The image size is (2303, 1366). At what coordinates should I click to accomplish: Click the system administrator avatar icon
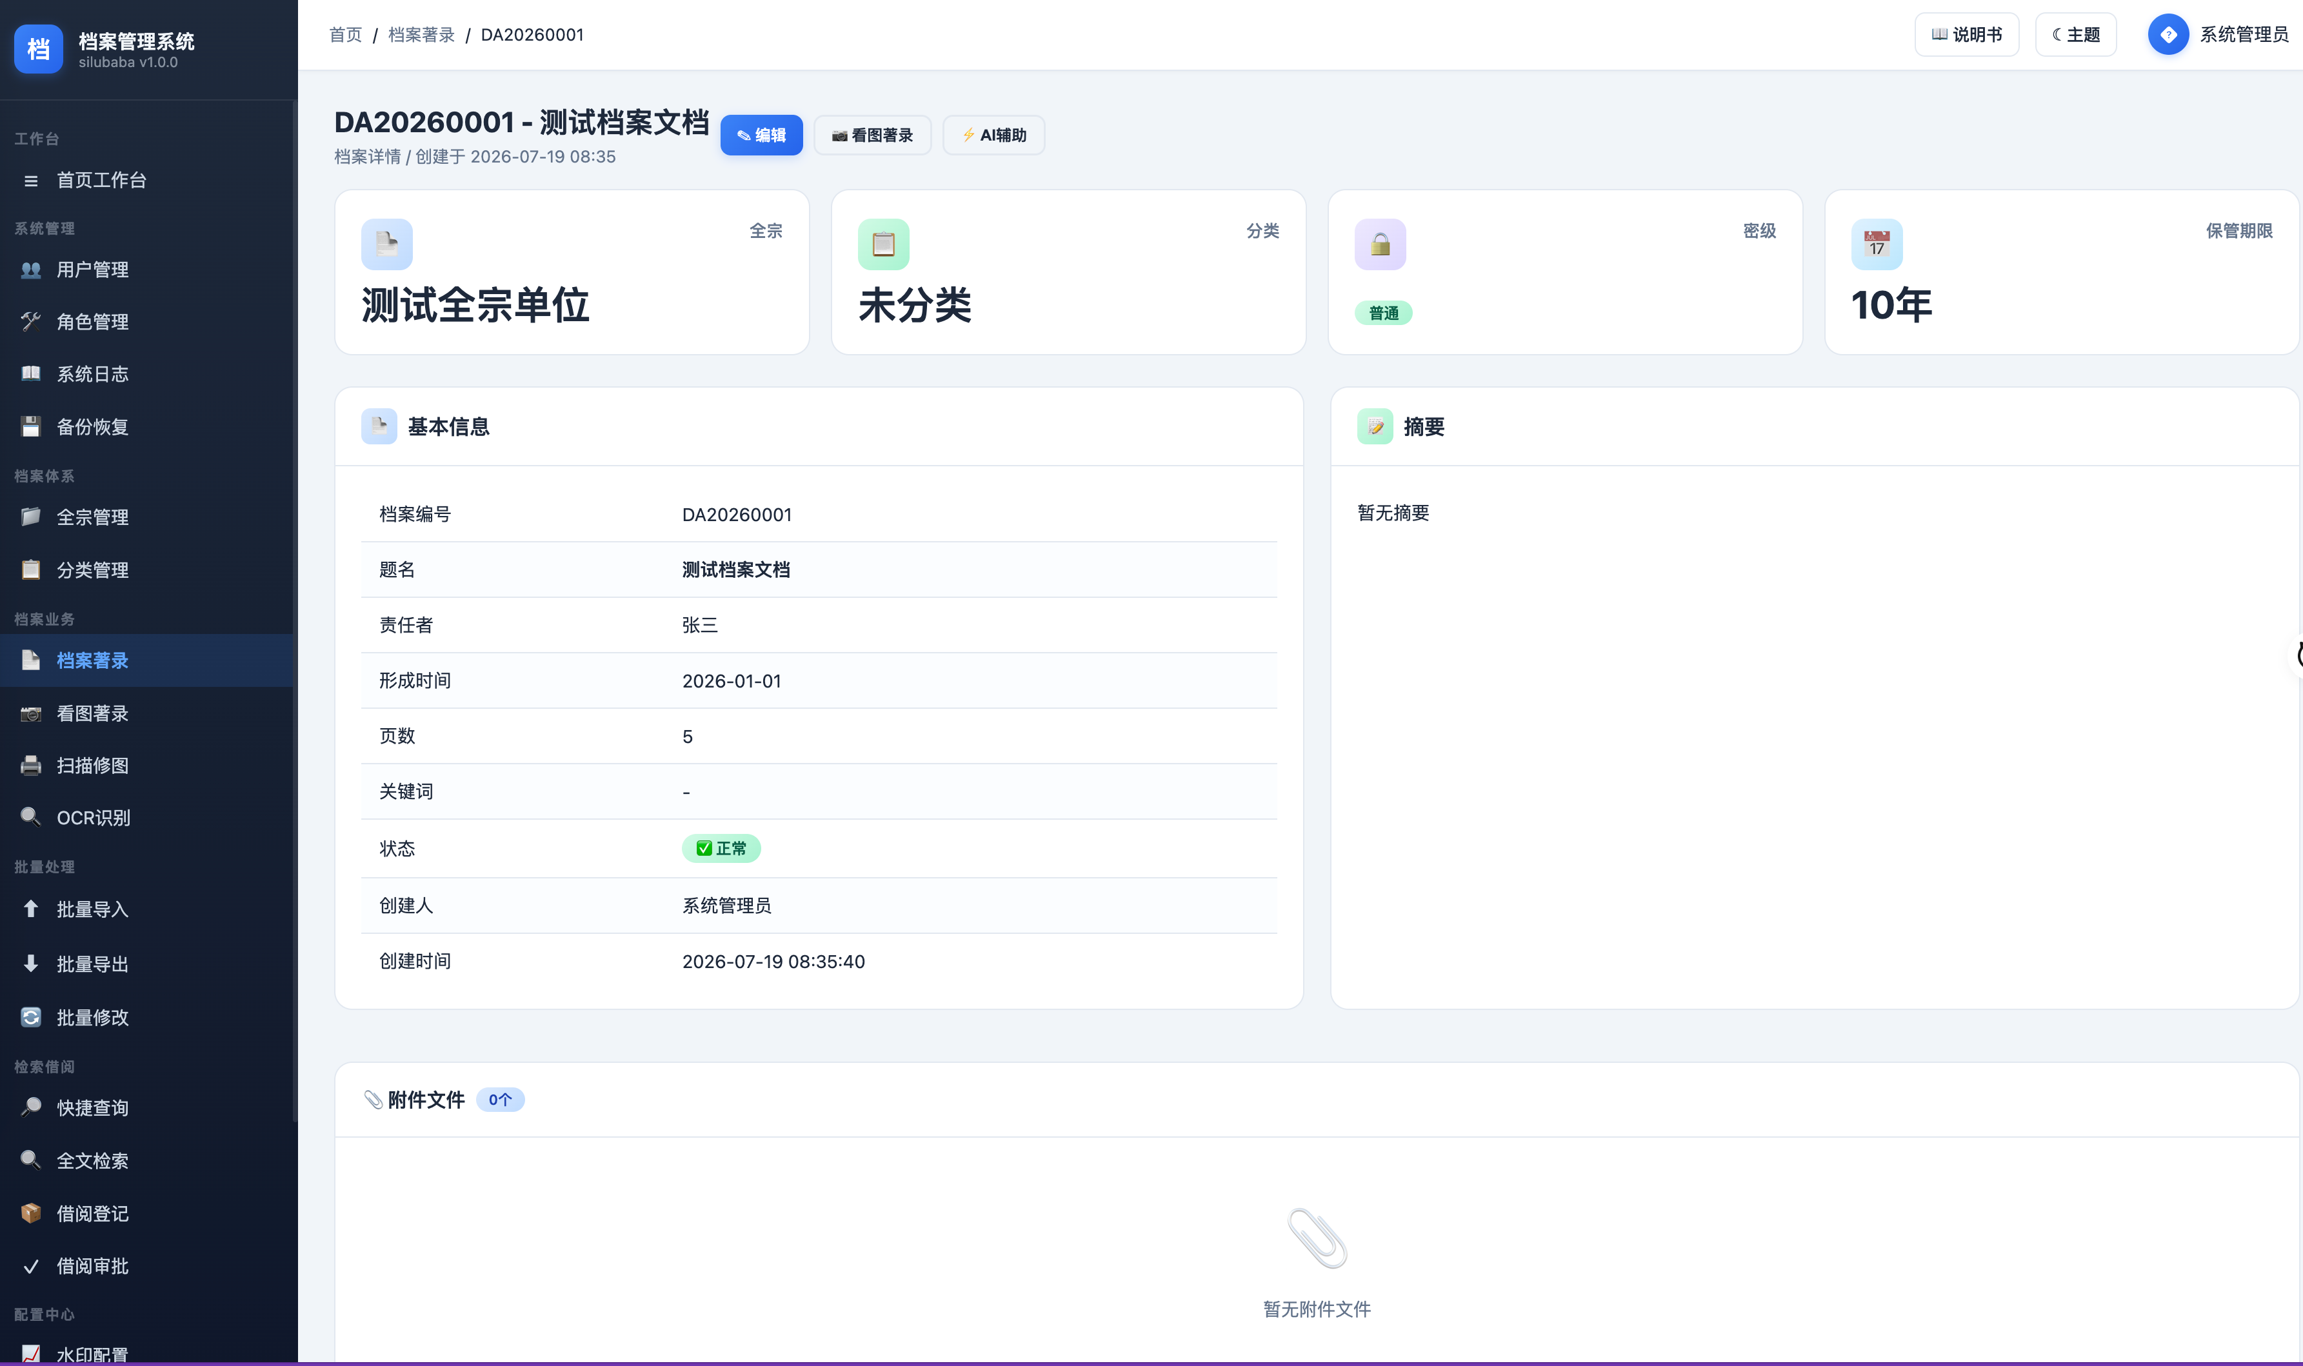(x=2169, y=34)
